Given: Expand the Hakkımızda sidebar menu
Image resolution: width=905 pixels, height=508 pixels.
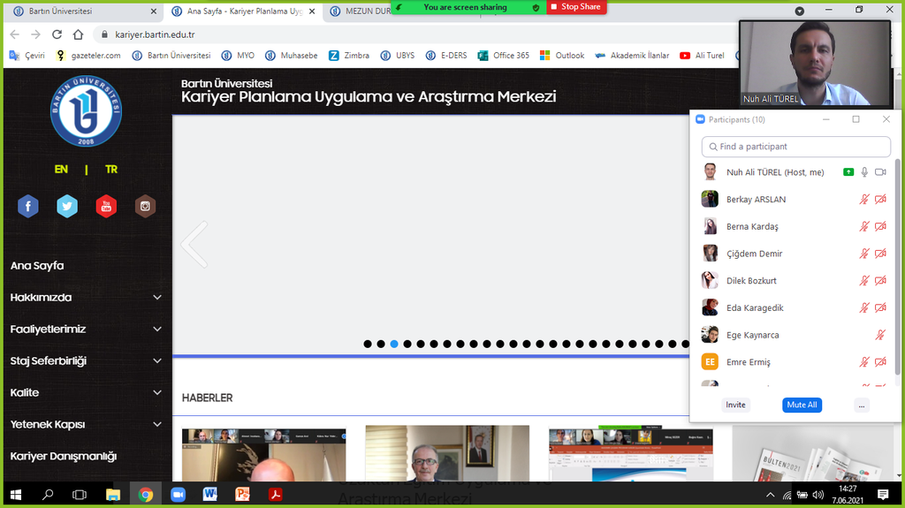Looking at the screenshot, I should pyautogui.click(x=157, y=298).
